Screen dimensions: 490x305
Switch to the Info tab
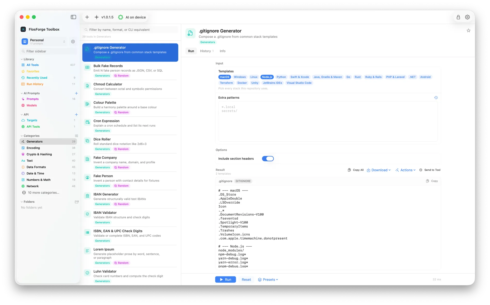tap(223, 51)
